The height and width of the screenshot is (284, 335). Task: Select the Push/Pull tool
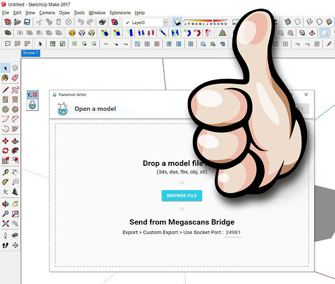[x=15, y=141]
